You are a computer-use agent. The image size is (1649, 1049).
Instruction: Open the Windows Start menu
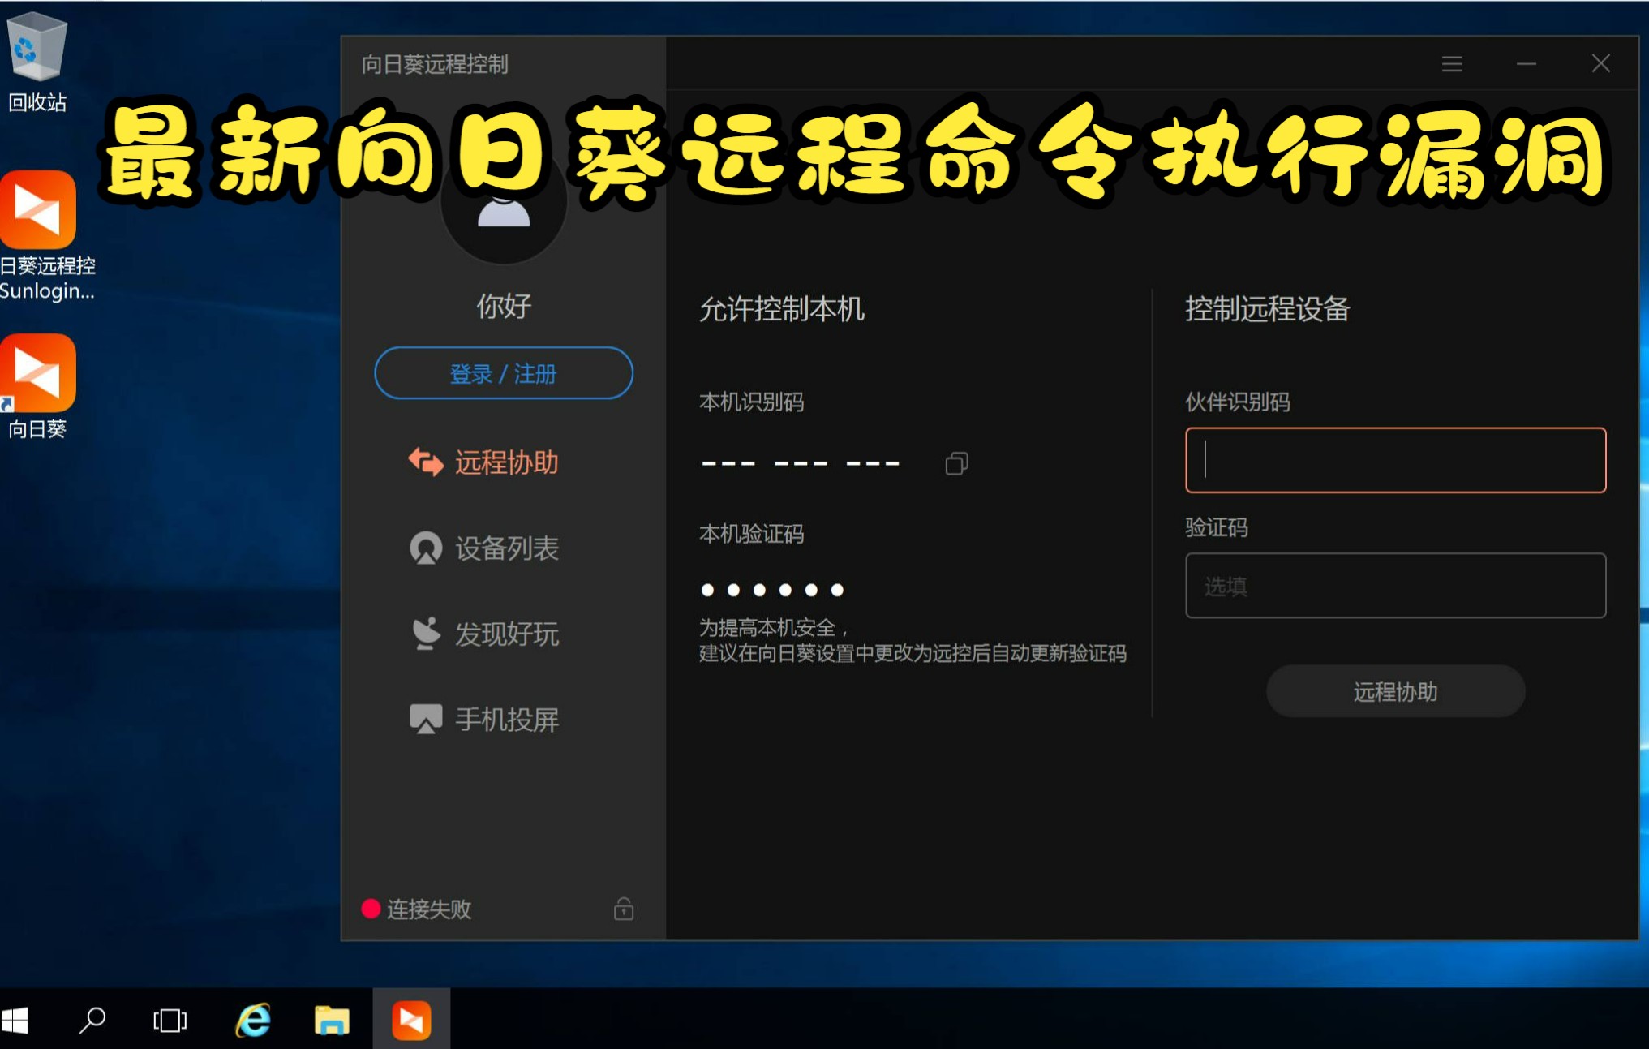[x=15, y=1020]
